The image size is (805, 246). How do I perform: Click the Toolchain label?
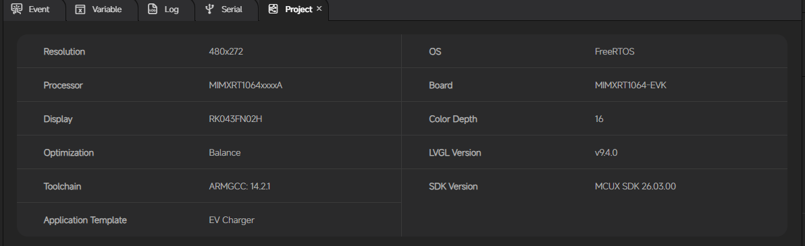(62, 187)
